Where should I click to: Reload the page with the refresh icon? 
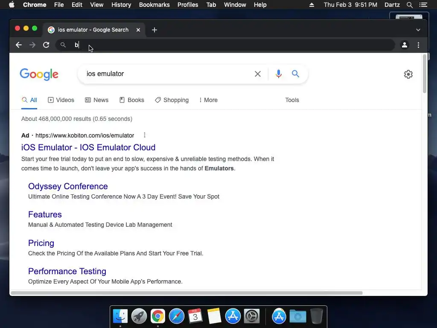[x=46, y=45]
